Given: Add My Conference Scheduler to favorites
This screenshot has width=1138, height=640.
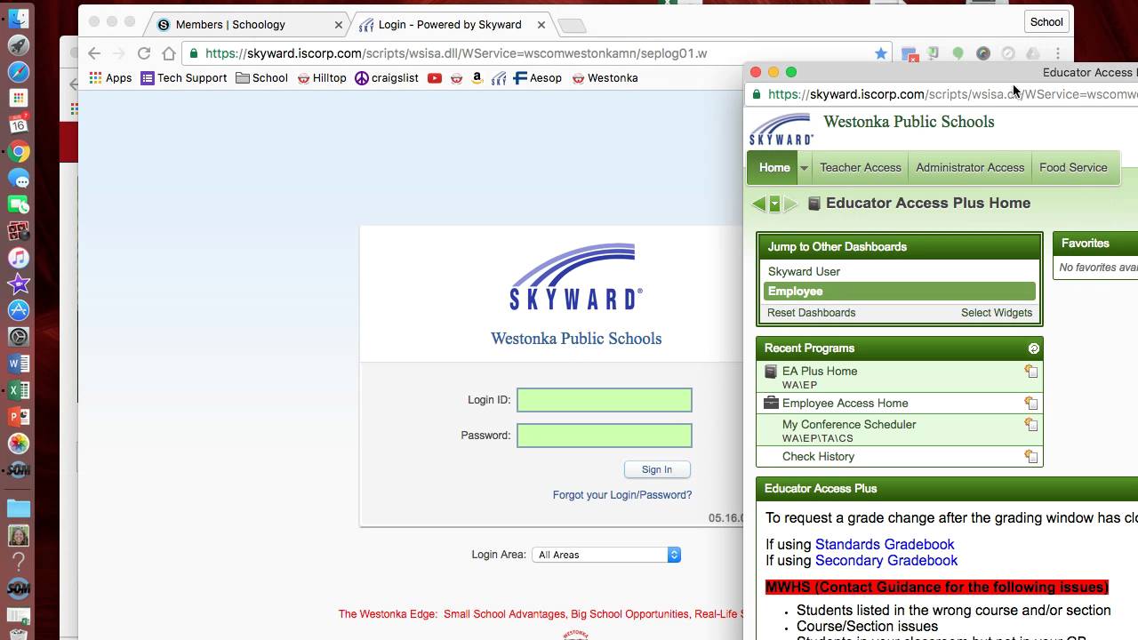Looking at the screenshot, I should 1031,425.
